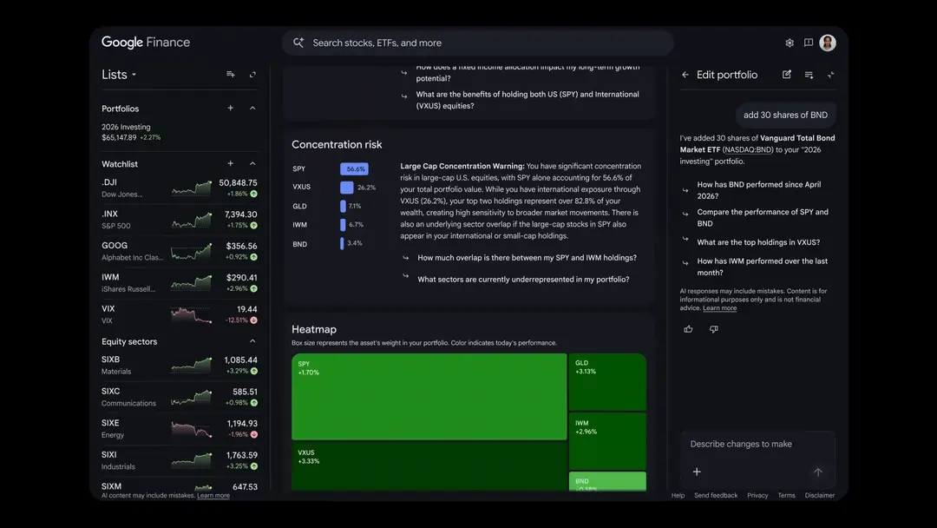Screen dimensions: 937x528
Task: Click the VXUS tile in the heatmap
Action: 429,466
